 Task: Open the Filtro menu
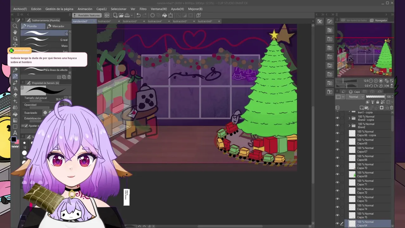click(x=143, y=9)
